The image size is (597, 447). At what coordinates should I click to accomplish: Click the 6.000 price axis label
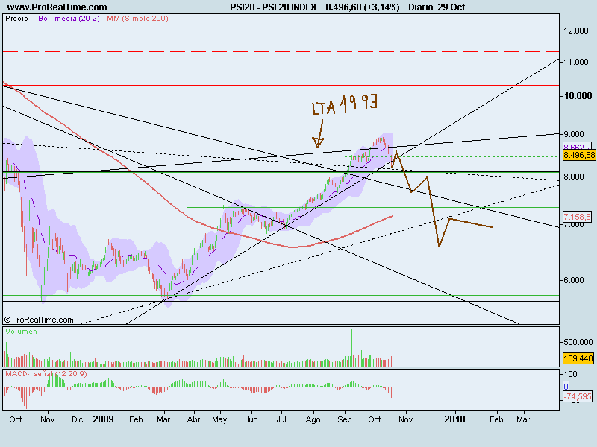click(x=573, y=280)
